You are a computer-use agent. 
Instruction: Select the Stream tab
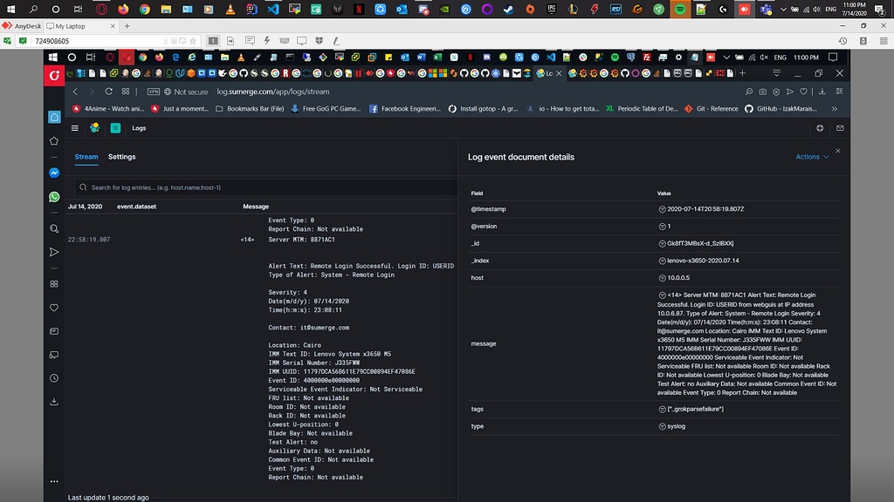point(86,157)
